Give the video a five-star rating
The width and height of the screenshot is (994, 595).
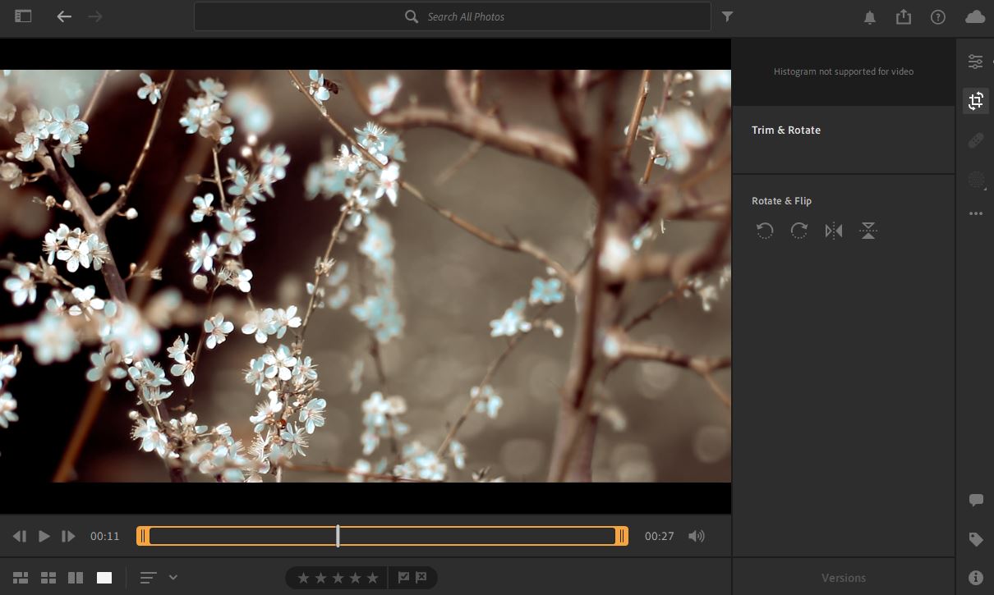(371, 577)
